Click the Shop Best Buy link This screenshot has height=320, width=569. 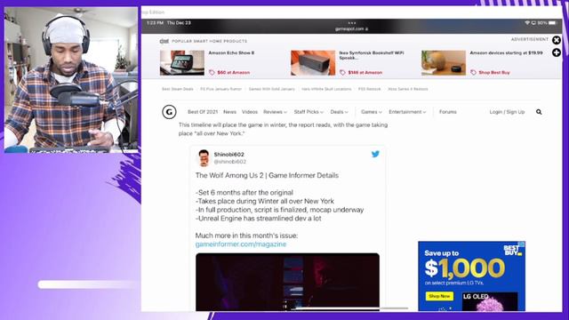(494, 73)
